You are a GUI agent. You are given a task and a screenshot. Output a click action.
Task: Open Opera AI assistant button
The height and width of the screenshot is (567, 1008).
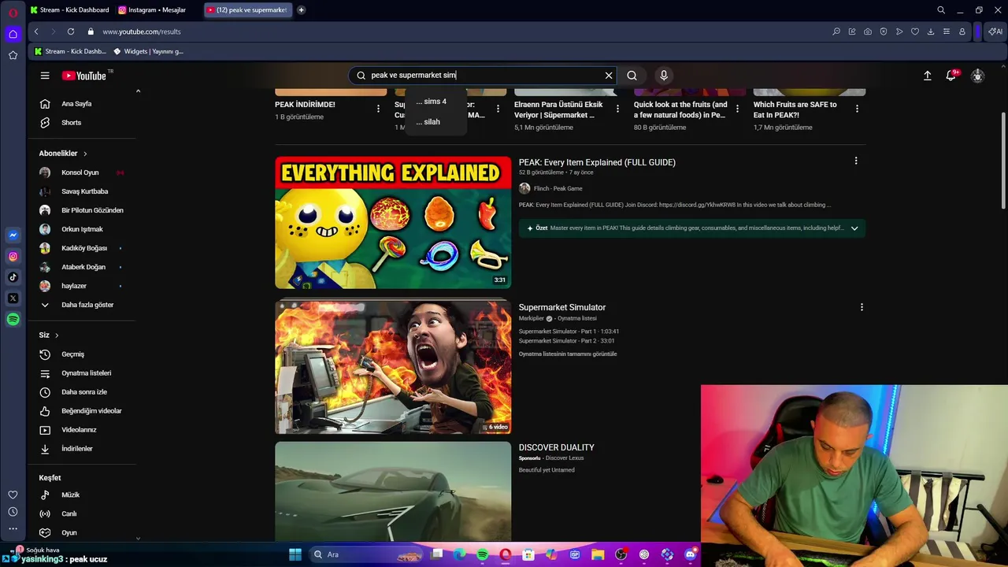point(995,31)
